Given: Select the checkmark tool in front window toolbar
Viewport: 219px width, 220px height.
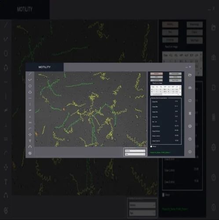Looking at the screenshot, I should click(30, 80).
